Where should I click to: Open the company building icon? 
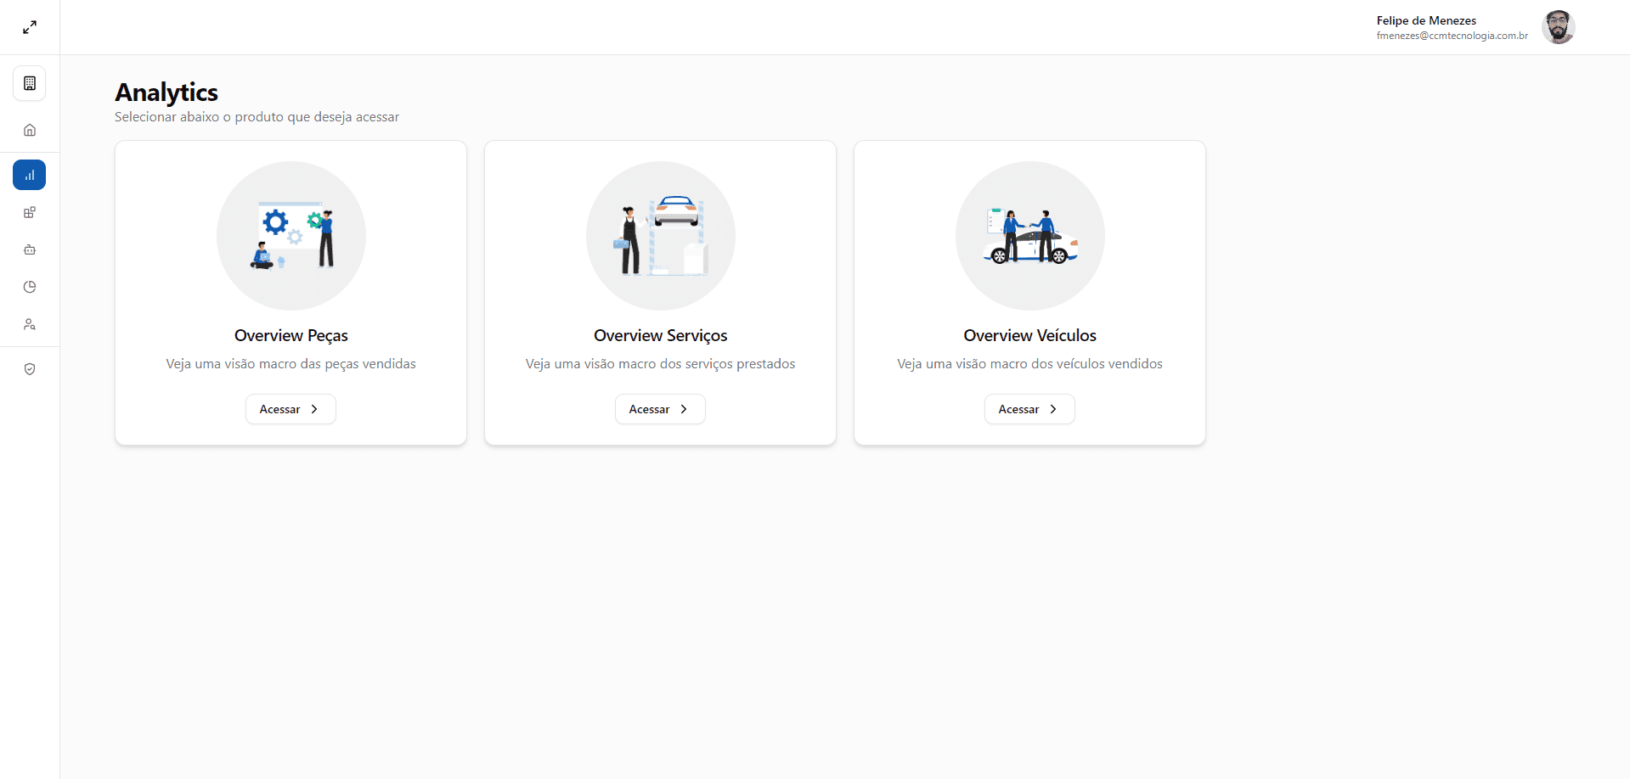(x=30, y=83)
